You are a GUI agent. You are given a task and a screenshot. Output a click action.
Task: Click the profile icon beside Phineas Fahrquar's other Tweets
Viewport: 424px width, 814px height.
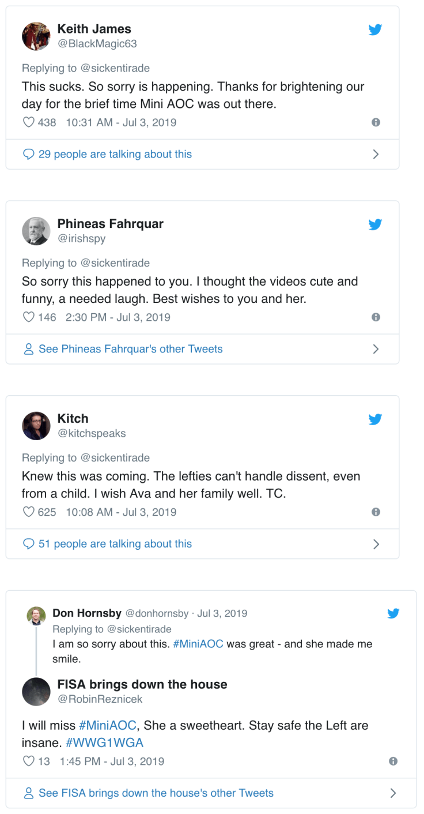[28, 349]
